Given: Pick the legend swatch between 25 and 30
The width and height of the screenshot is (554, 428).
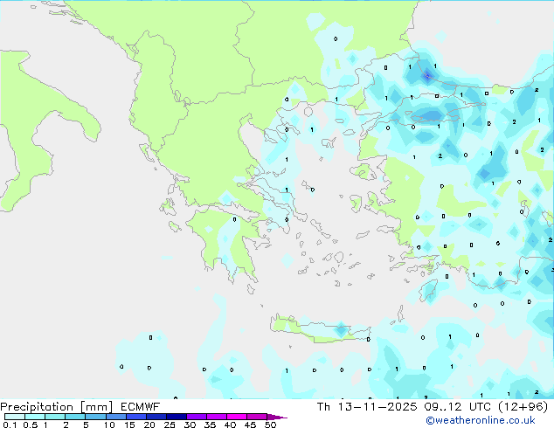Looking at the screenshot, I should coord(176,417).
